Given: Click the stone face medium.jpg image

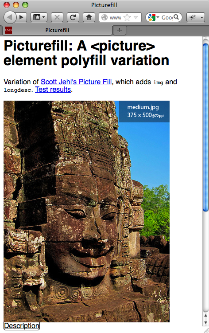Looking at the screenshot, I should (x=87, y=212).
